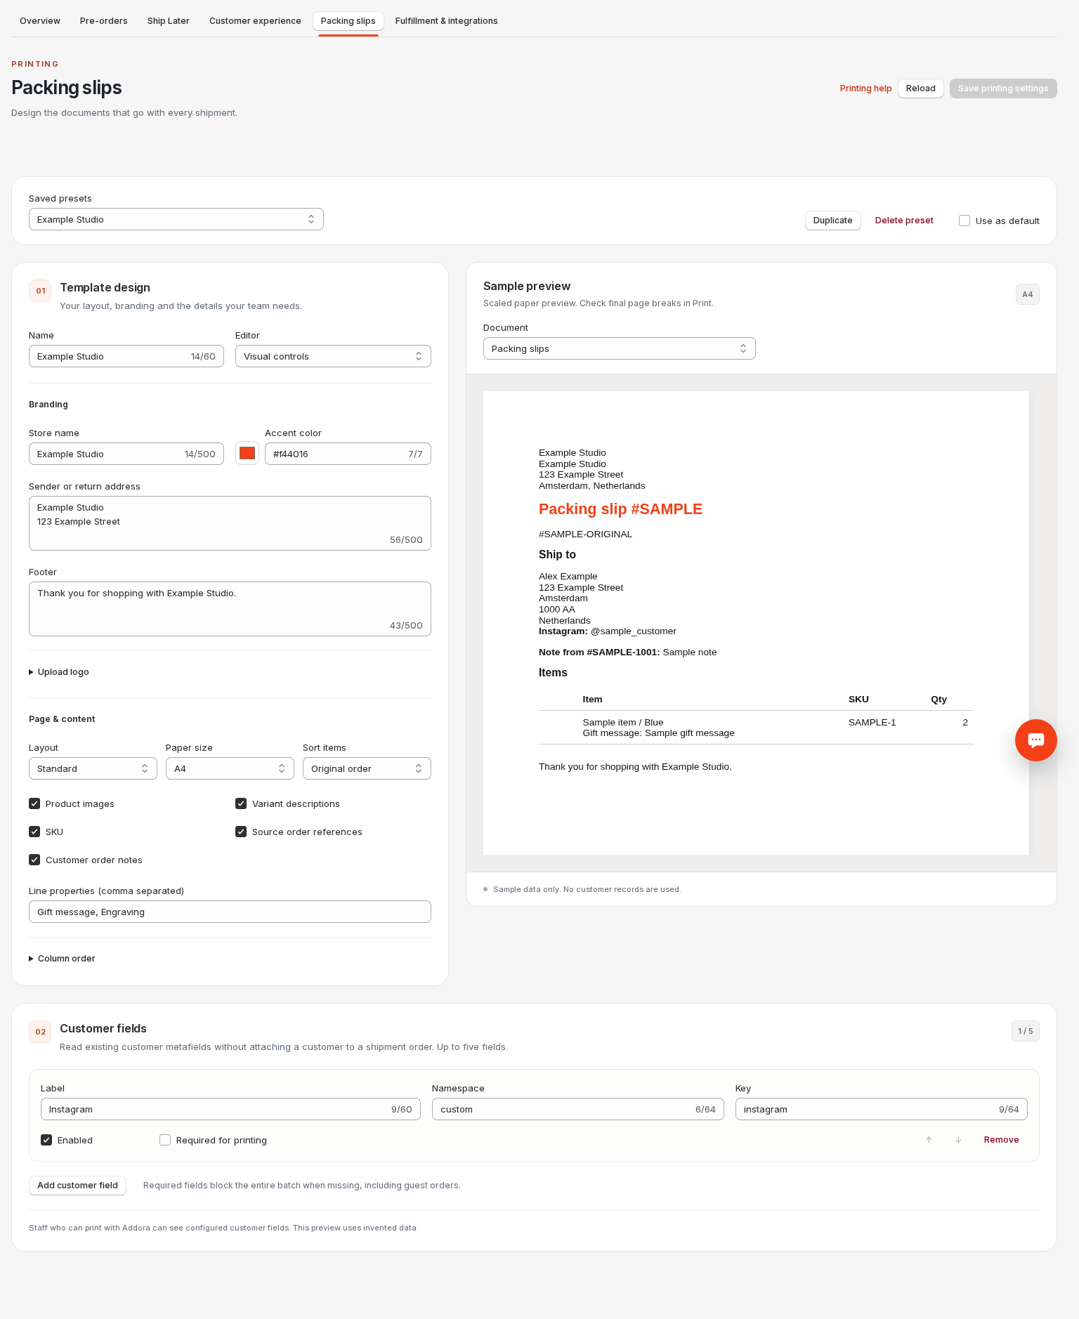
Task: Switch to Overview tab
Action: [x=40, y=21]
